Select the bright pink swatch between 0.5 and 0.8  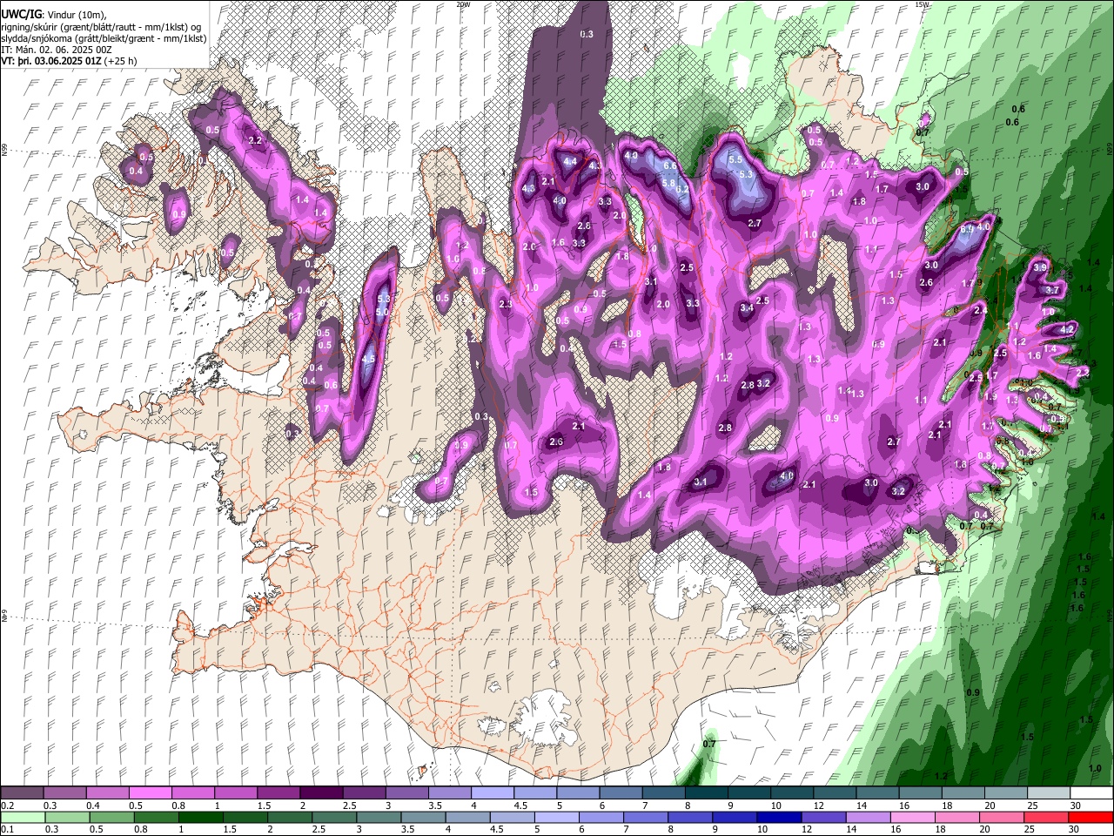pos(150,793)
